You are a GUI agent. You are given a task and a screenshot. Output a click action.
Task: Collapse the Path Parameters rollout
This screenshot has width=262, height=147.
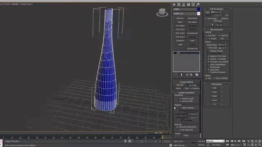pos(217,9)
